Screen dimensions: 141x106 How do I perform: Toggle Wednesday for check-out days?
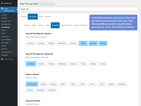[x=62, y=64]
